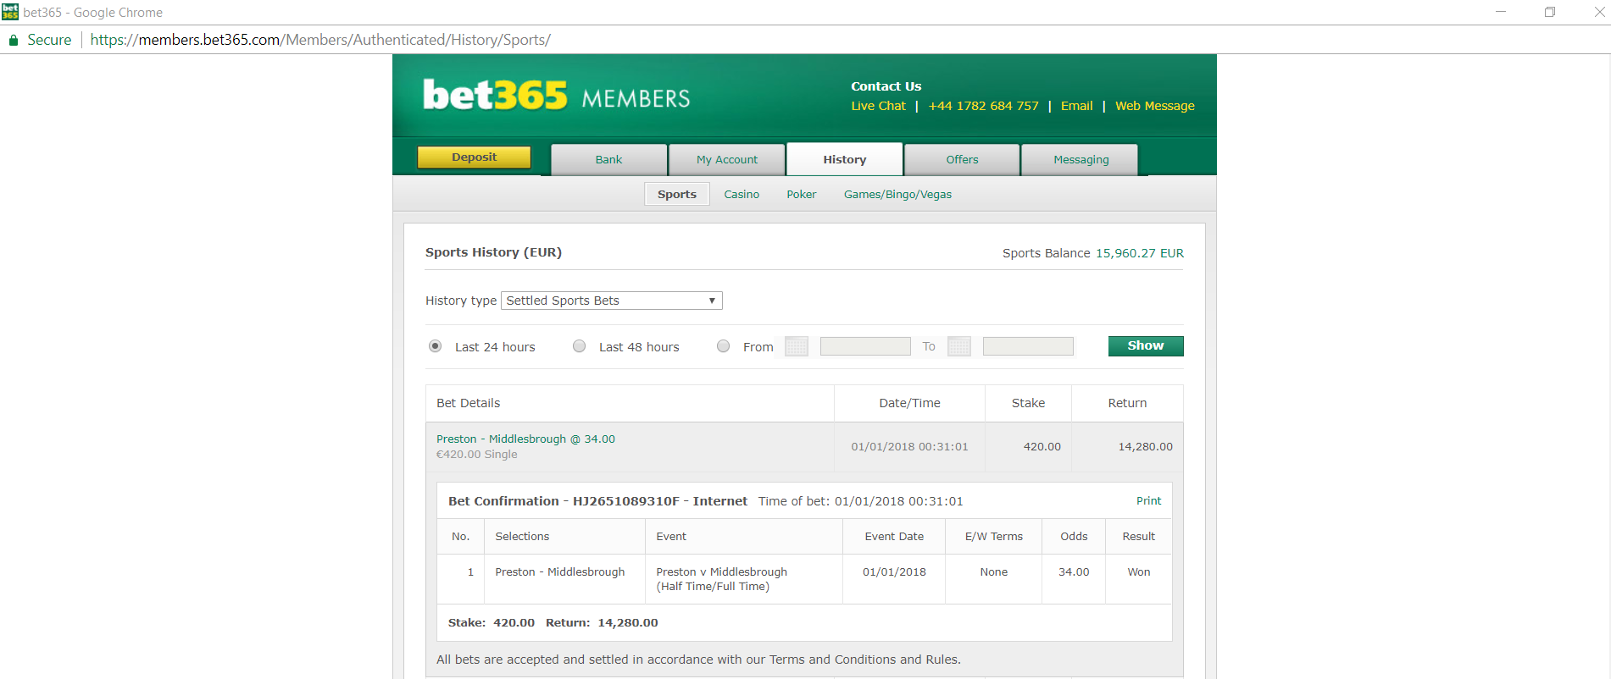Click the 420.00 stake cell in bet row
This screenshot has width=1611, height=679.
[x=1029, y=446]
